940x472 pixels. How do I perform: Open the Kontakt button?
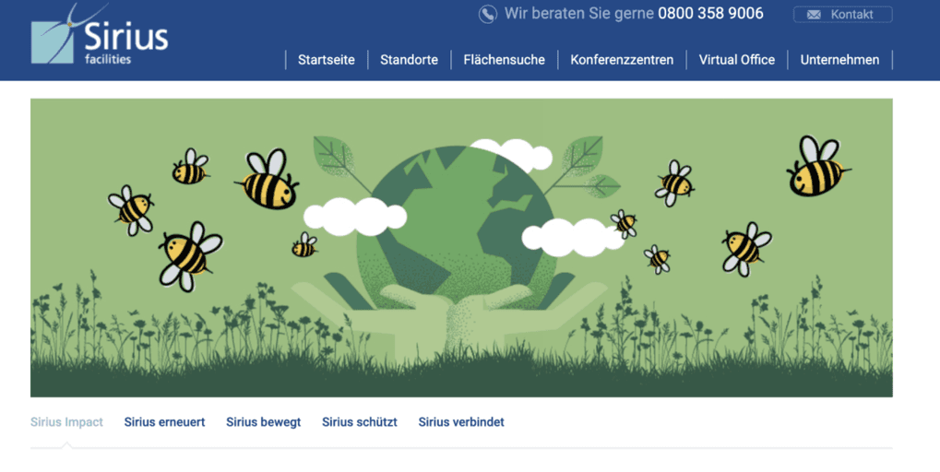843,15
